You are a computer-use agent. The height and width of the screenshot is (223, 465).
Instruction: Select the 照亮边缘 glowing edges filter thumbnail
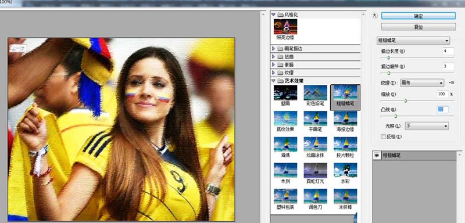point(285,30)
